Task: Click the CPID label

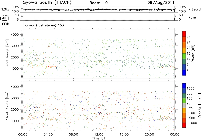Action: point(6,24)
